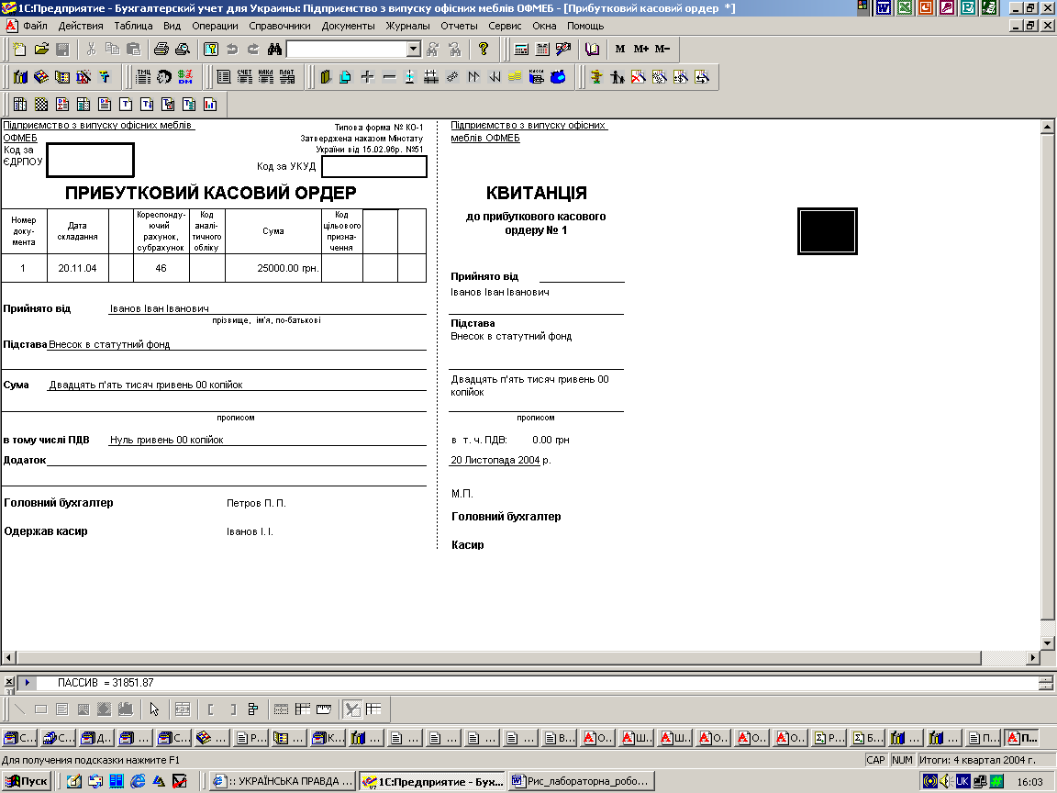Screen dimensions: 1057x793
Task: Click the minus sign toolbar icon
Action: (389, 77)
